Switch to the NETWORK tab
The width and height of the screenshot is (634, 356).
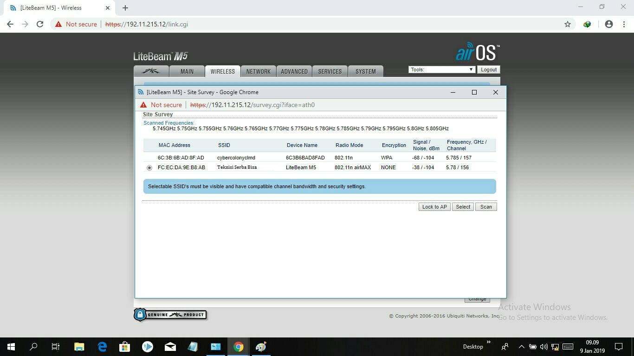(258, 71)
